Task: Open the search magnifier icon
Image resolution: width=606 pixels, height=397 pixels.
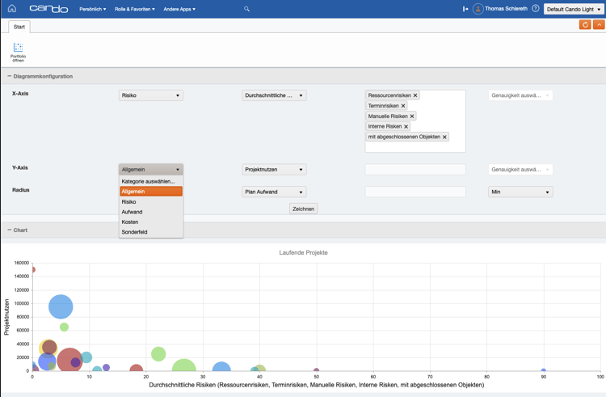Action: pos(246,9)
